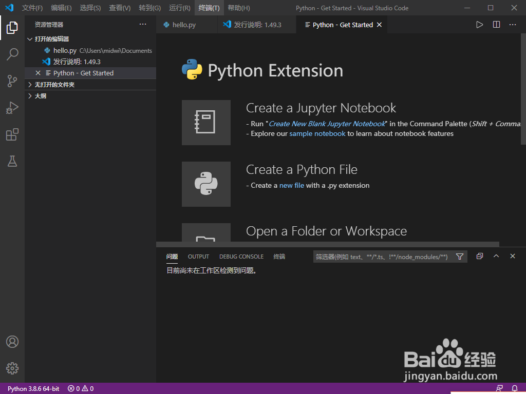The image size is (526, 394).
Task: Open the 运行(R) menu
Action: 179,8
